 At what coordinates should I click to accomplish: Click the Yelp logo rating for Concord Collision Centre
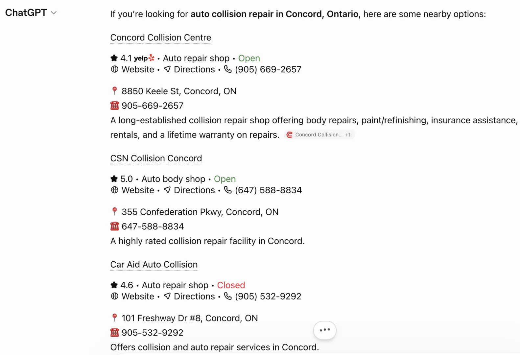point(144,58)
